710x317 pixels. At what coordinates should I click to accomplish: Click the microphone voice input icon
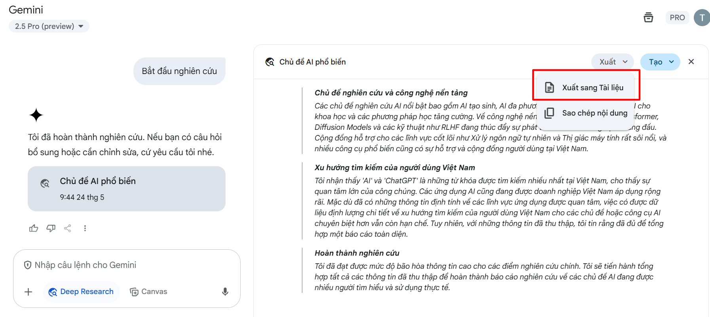point(225,292)
